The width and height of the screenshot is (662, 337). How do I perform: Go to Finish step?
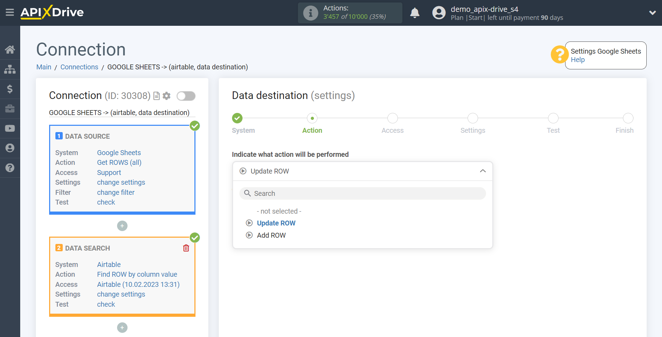coord(628,118)
